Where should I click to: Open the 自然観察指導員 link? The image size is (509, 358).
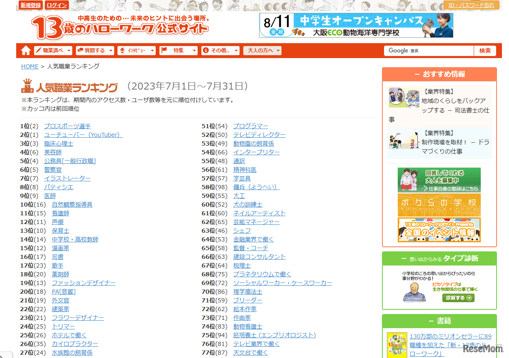(x=72, y=205)
